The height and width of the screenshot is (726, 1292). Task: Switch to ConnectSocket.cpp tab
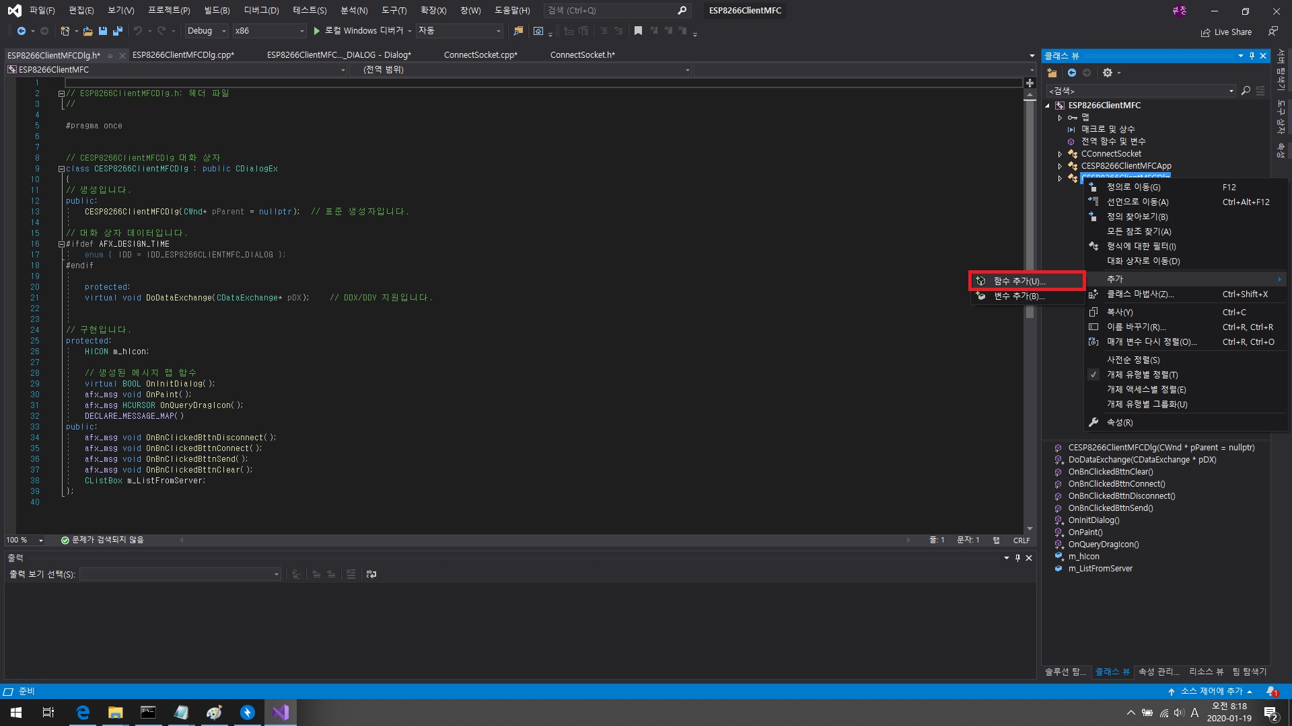tap(480, 55)
